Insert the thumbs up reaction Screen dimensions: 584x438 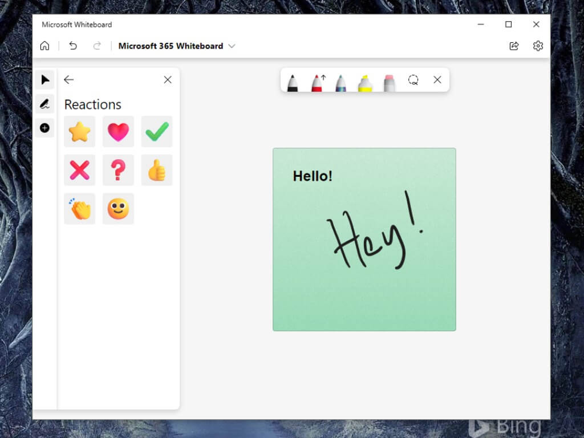click(x=157, y=170)
